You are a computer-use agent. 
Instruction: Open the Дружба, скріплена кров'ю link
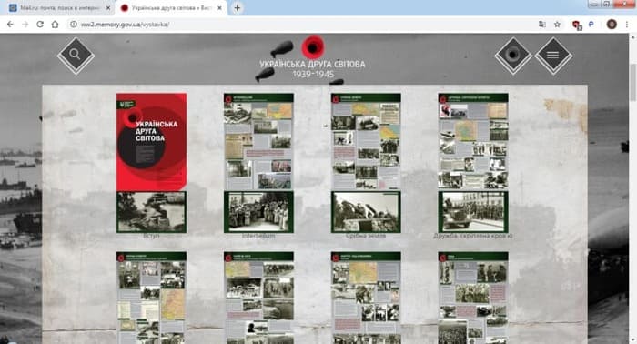[473, 236]
